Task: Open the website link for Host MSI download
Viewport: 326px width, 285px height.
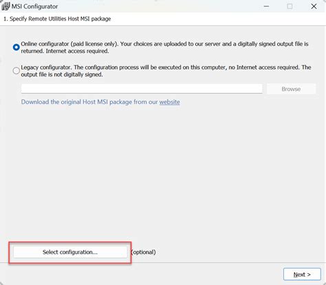Action: pos(170,102)
